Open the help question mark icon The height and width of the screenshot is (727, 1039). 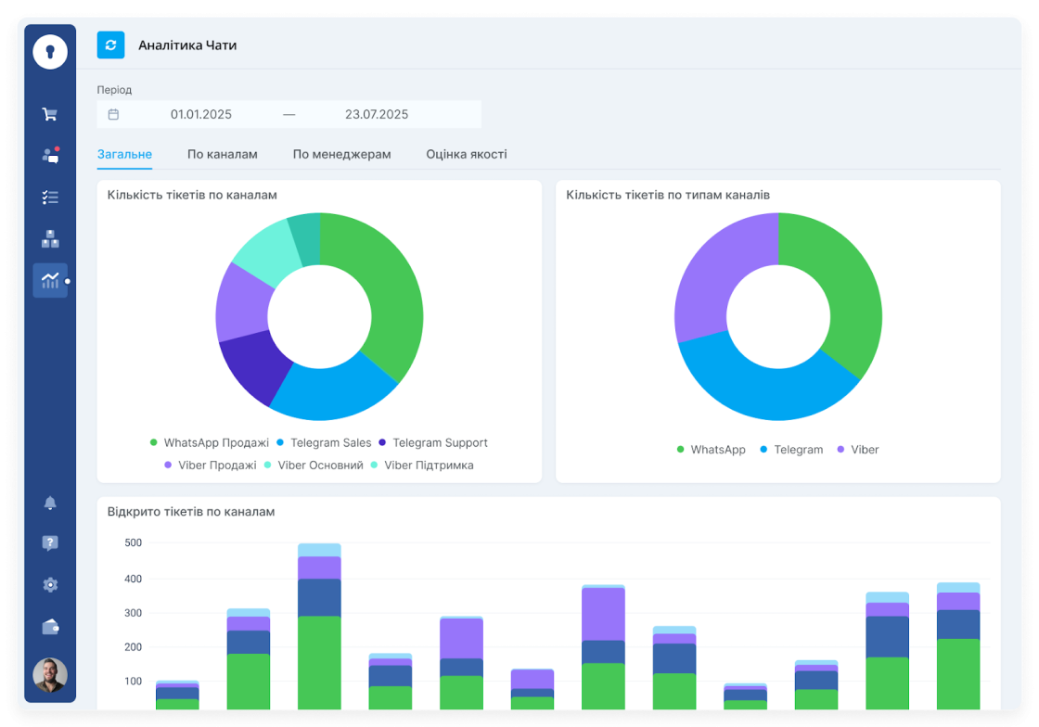coord(50,543)
